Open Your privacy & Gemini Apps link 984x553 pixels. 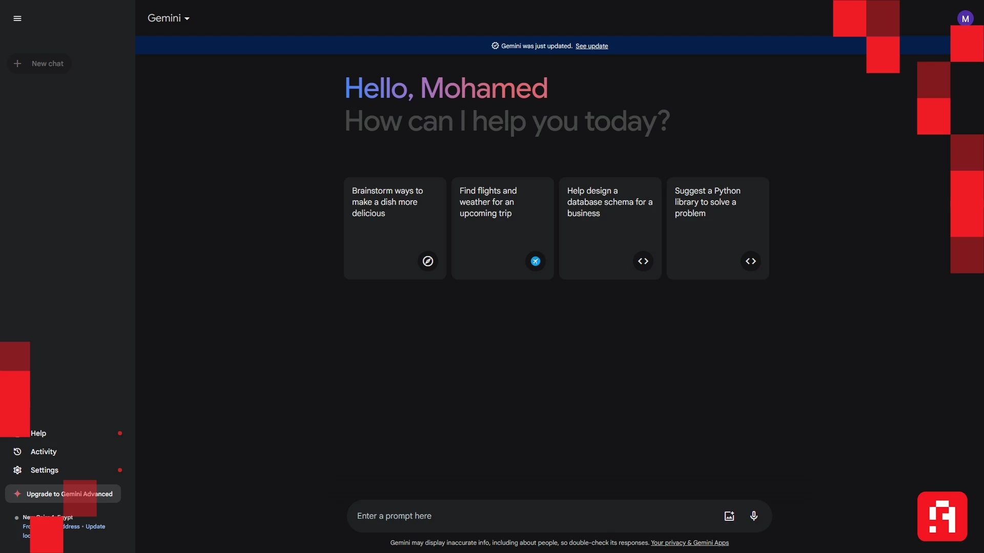pos(690,543)
